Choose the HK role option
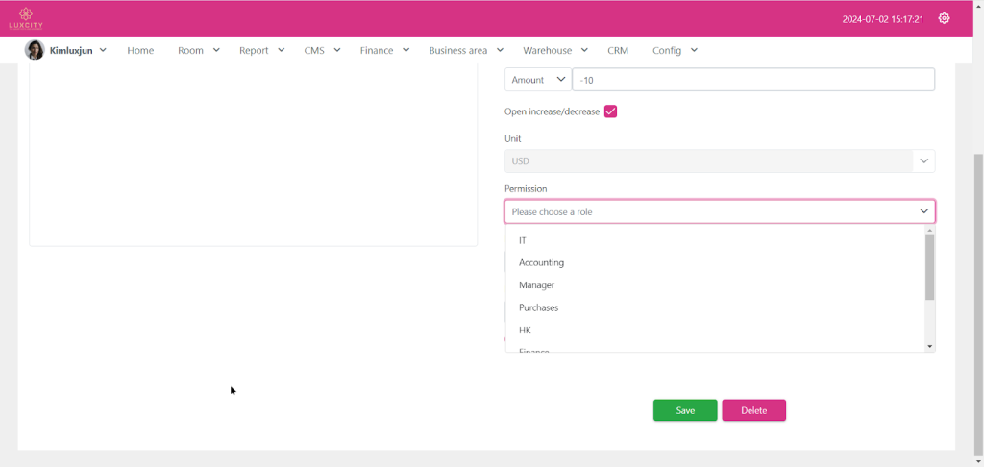The image size is (984, 467). pyautogui.click(x=525, y=331)
